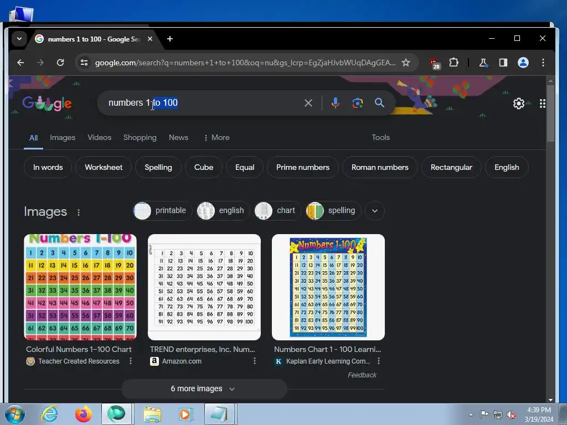The image size is (567, 425).
Task: Click the Google doodle logo
Action: pyautogui.click(x=47, y=103)
